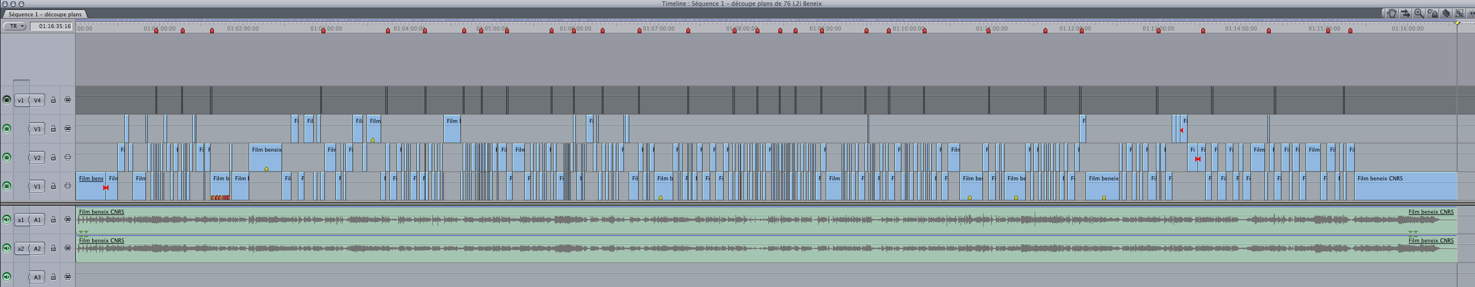
Task: Click the double-arrow track select tool button
Action: (1405, 13)
